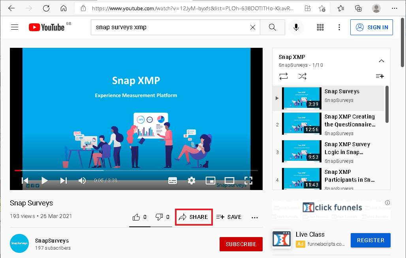Open Snap XMP Survey Logic video
406x258 pixels.
[x=328, y=153]
